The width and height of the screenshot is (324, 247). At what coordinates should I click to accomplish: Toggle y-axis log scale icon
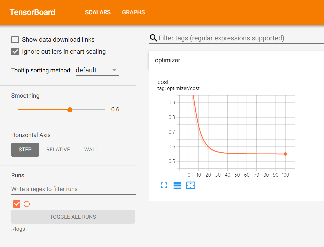click(177, 185)
